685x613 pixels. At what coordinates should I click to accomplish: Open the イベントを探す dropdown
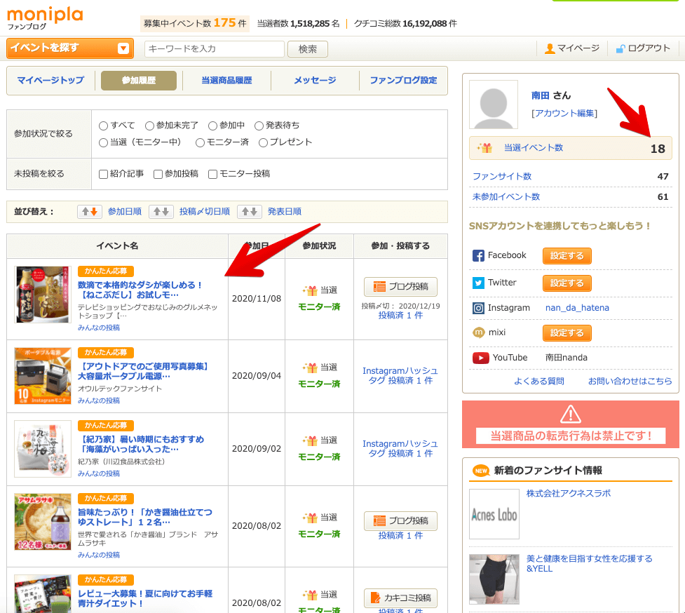click(x=70, y=48)
